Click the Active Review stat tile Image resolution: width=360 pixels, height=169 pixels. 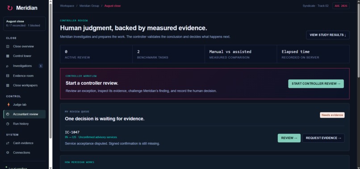click(96, 54)
